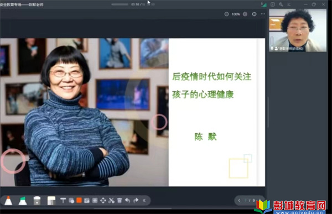Select the red pen drawing tool
This screenshot has width=332, height=214.
pos(8,200)
